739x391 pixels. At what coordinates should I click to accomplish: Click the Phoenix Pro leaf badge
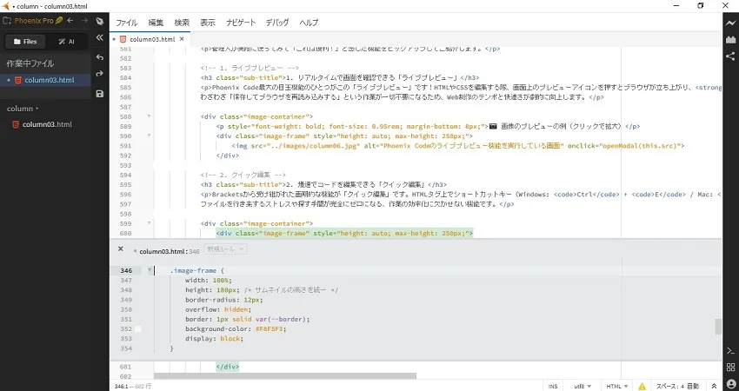(x=59, y=21)
